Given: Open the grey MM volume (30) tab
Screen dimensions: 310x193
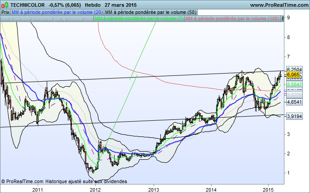Looking at the screenshot, I should [x=47, y=18].
